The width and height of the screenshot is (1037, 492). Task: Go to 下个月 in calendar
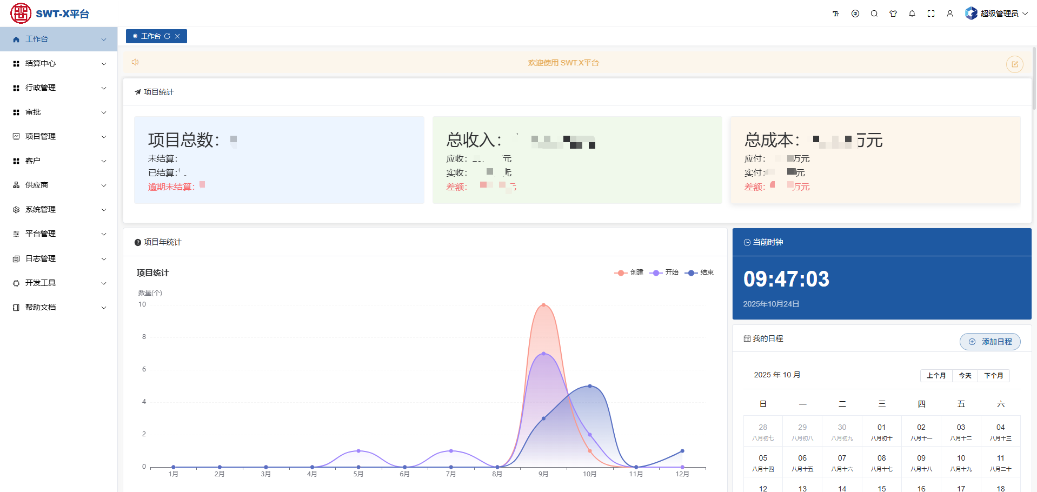(x=993, y=375)
